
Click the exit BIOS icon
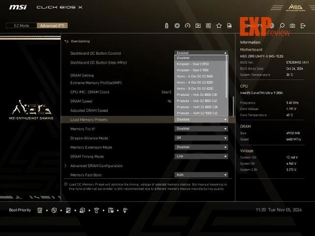tap(303, 26)
